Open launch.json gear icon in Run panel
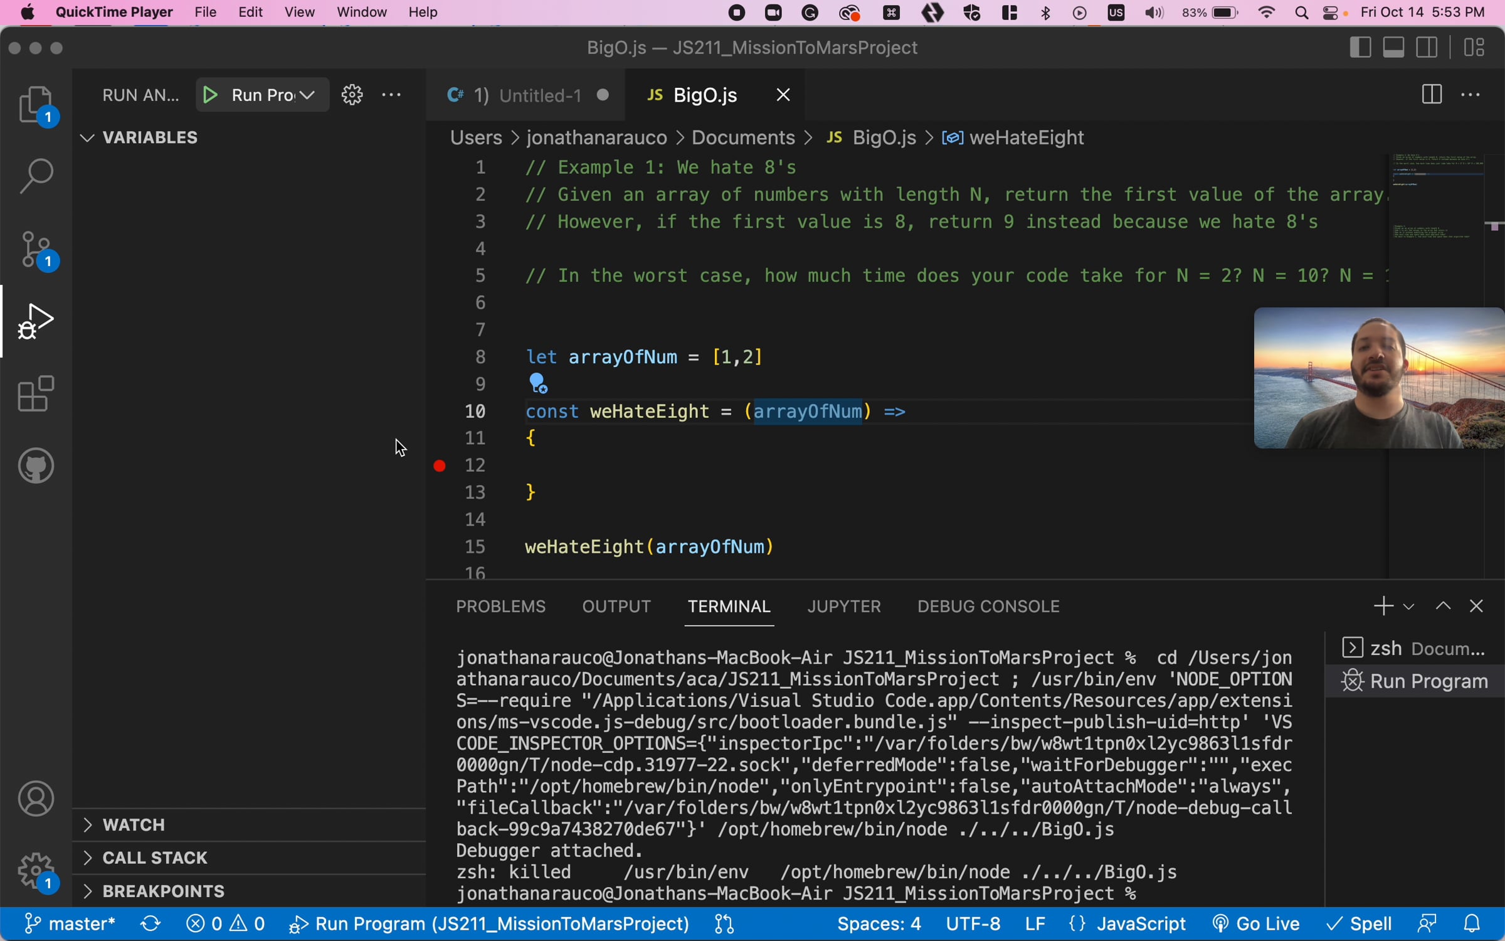 coord(352,95)
